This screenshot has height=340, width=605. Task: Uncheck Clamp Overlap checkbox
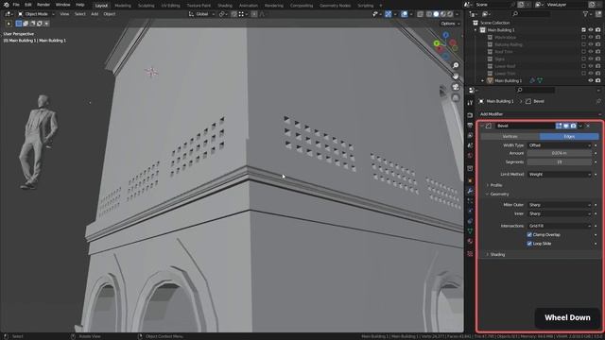(529, 235)
